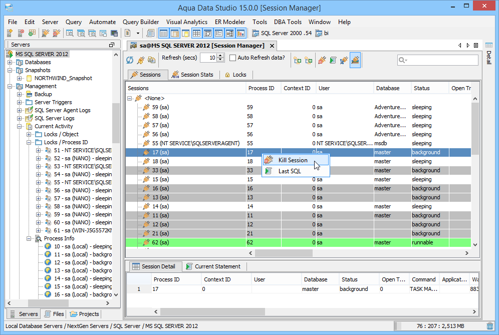Click the tab list icon beside the tab arrows
The width and height of the screenshot is (499, 335).
(476, 46)
